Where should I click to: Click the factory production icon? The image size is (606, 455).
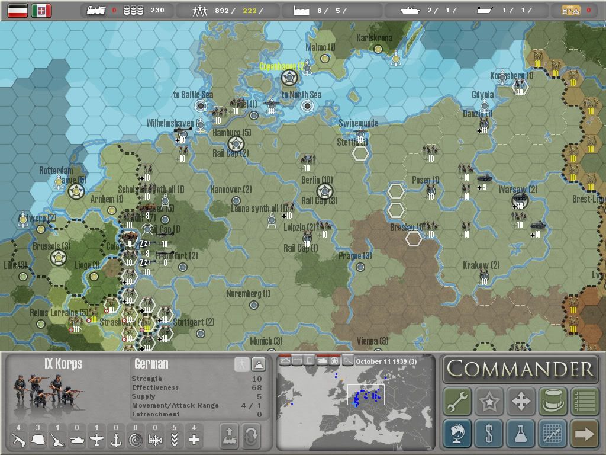(301, 11)
